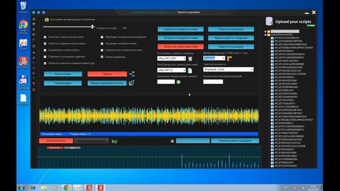
Task: Click the folder icon of SystemParametersInfo node
Action: 269,34
